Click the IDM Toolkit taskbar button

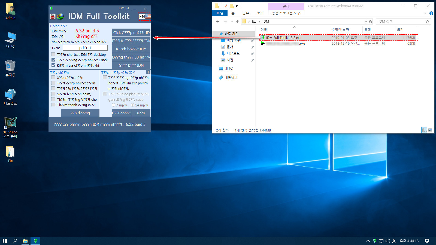click(35, 241)
